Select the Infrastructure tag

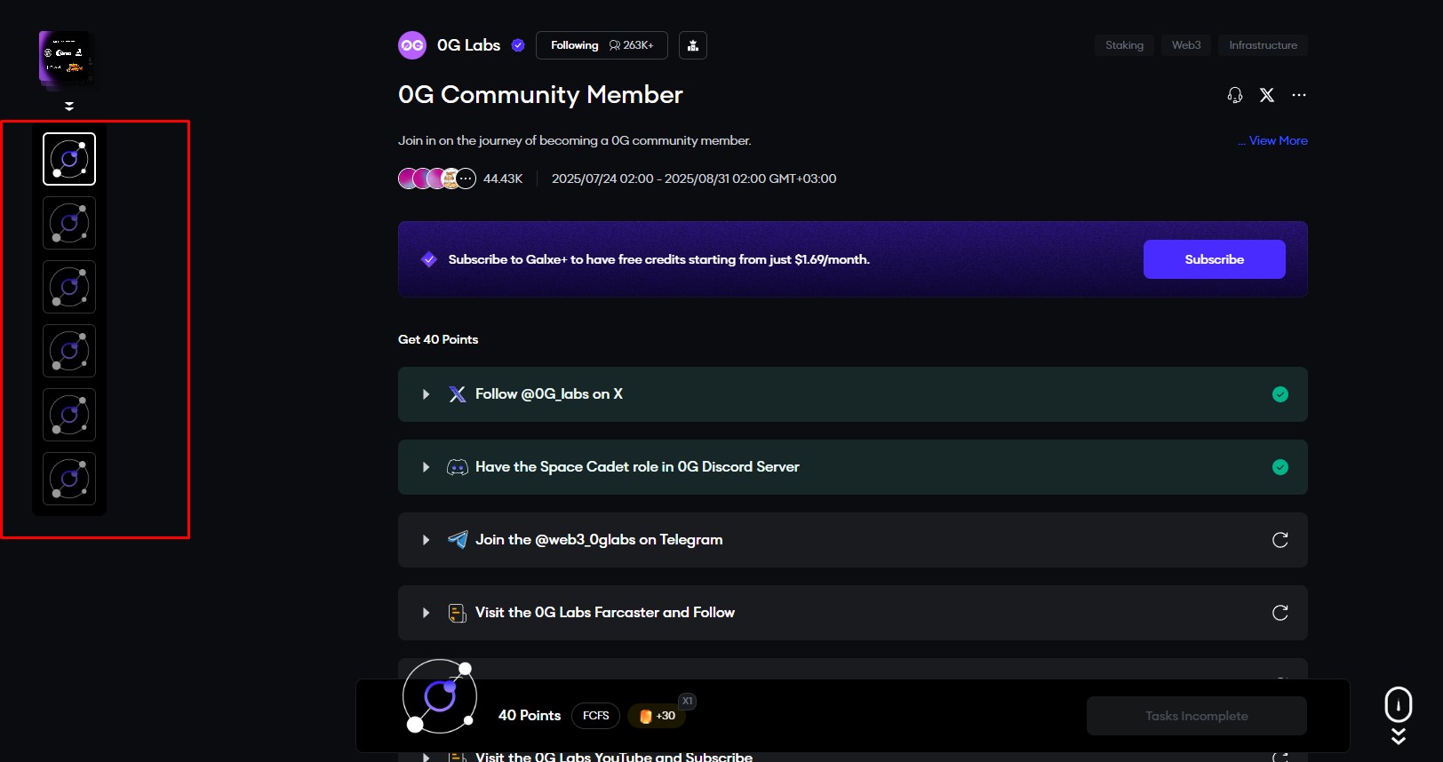point(1263,45)
